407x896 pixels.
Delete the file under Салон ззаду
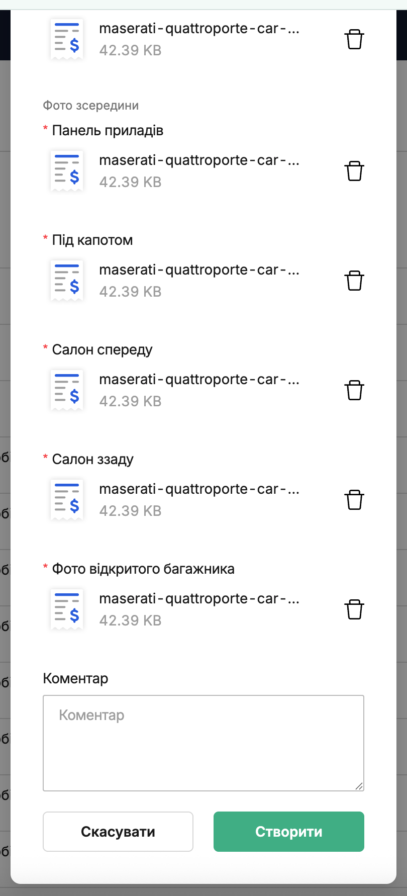[354, 500]
